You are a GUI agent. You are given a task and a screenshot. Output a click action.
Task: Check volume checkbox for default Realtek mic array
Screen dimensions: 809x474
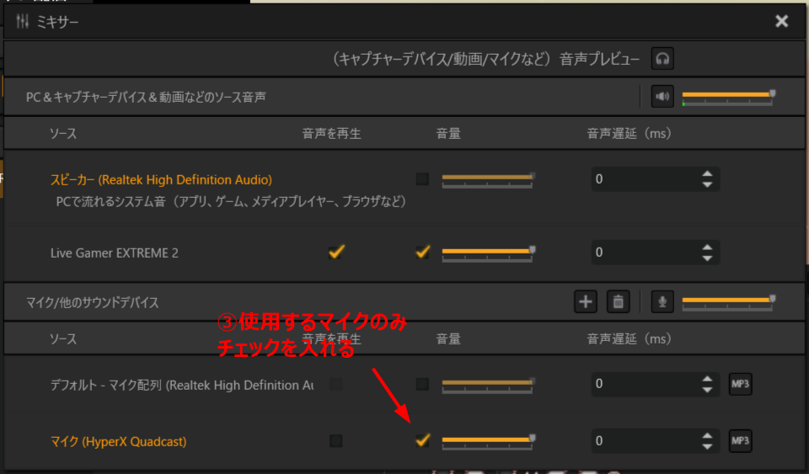[x=422, y=384]
